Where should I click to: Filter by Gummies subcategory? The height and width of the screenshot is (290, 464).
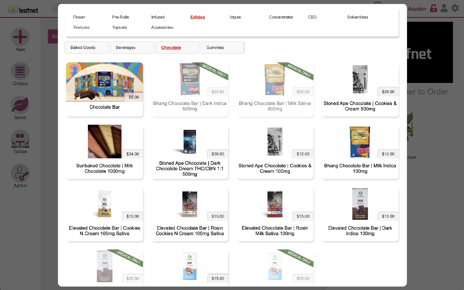222,48
